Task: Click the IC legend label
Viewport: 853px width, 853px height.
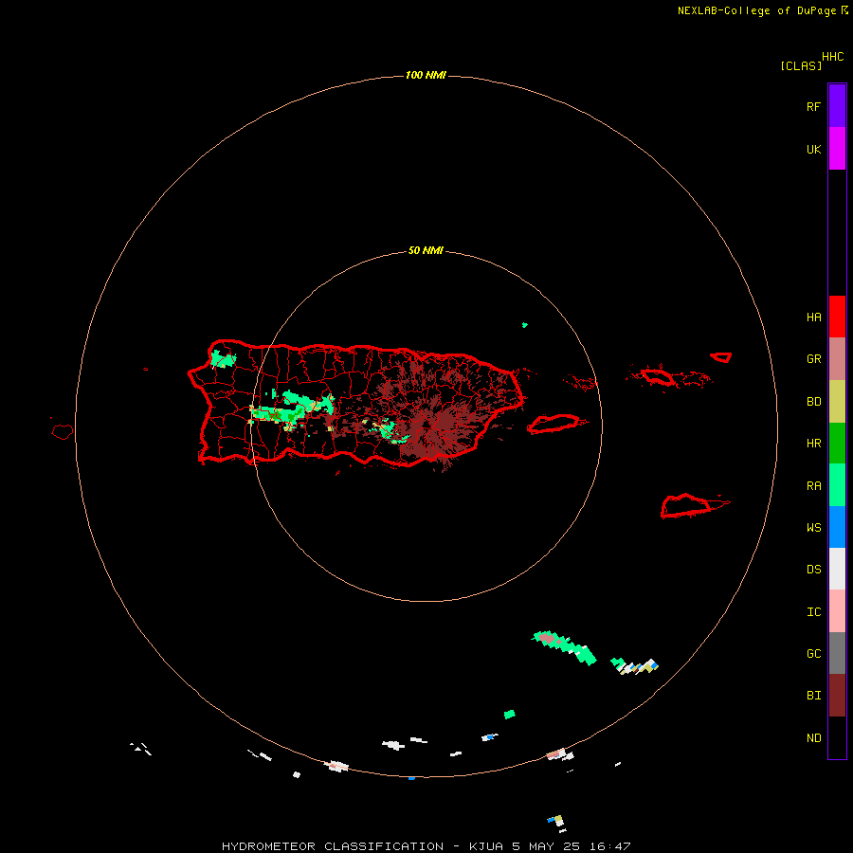Action: 813,612
